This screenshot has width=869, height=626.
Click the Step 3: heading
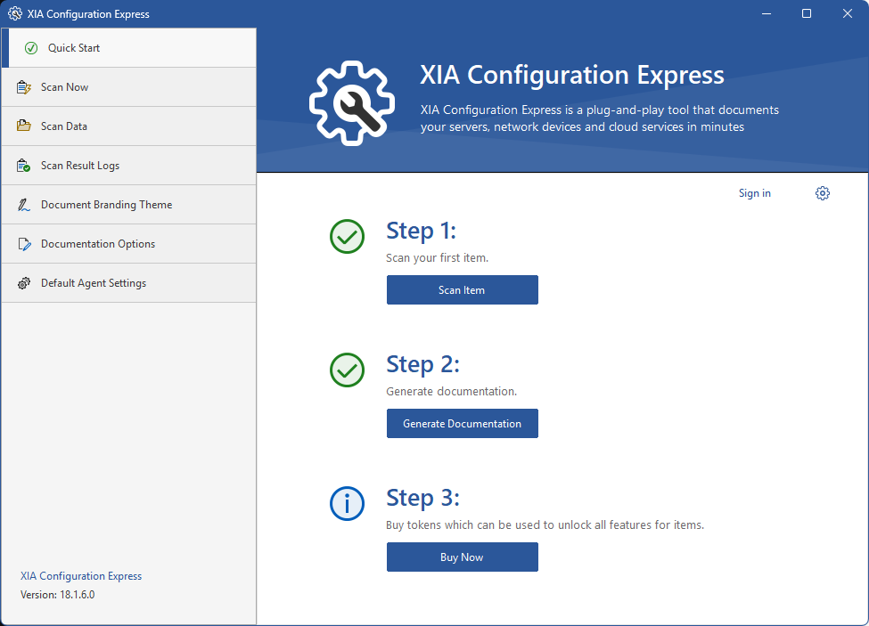click(x=422, y=498)
